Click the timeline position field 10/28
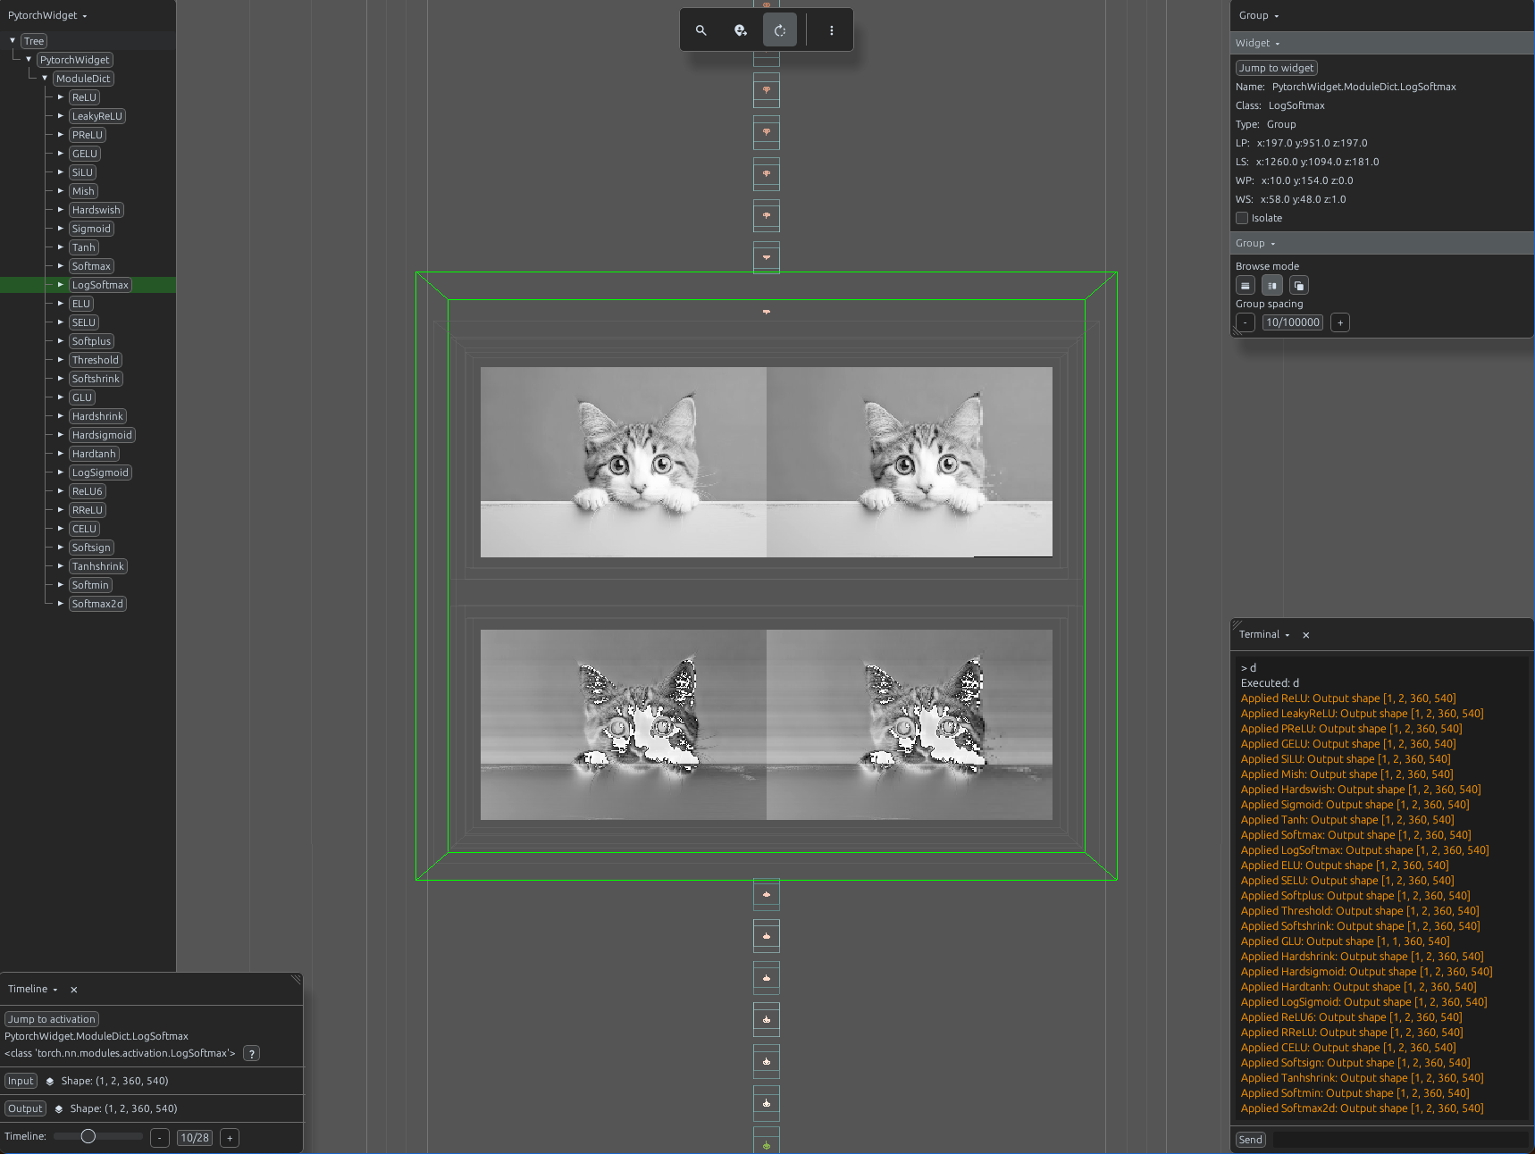The image size is (1535, 1154). (195, 1138)
